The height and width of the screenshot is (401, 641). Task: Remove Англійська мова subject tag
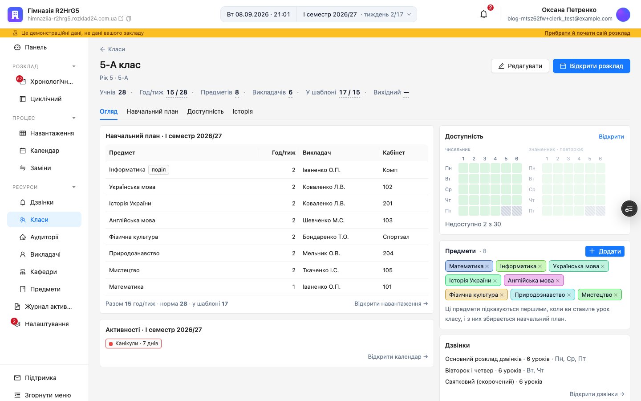click(558, 281)
